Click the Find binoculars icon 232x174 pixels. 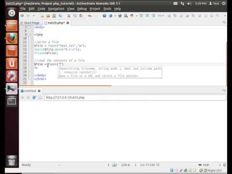click(126, 15)
